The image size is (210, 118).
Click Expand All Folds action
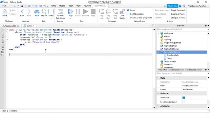click(178, 14)
